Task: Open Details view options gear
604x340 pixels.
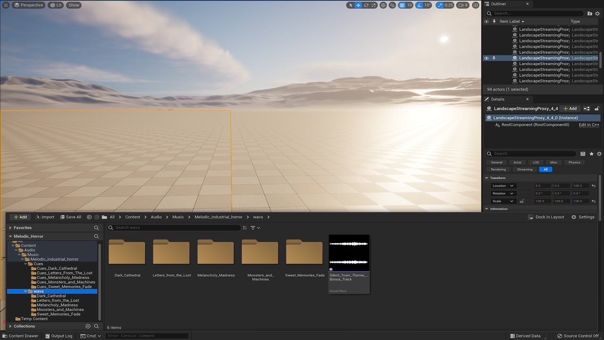Action: point(599,154)
